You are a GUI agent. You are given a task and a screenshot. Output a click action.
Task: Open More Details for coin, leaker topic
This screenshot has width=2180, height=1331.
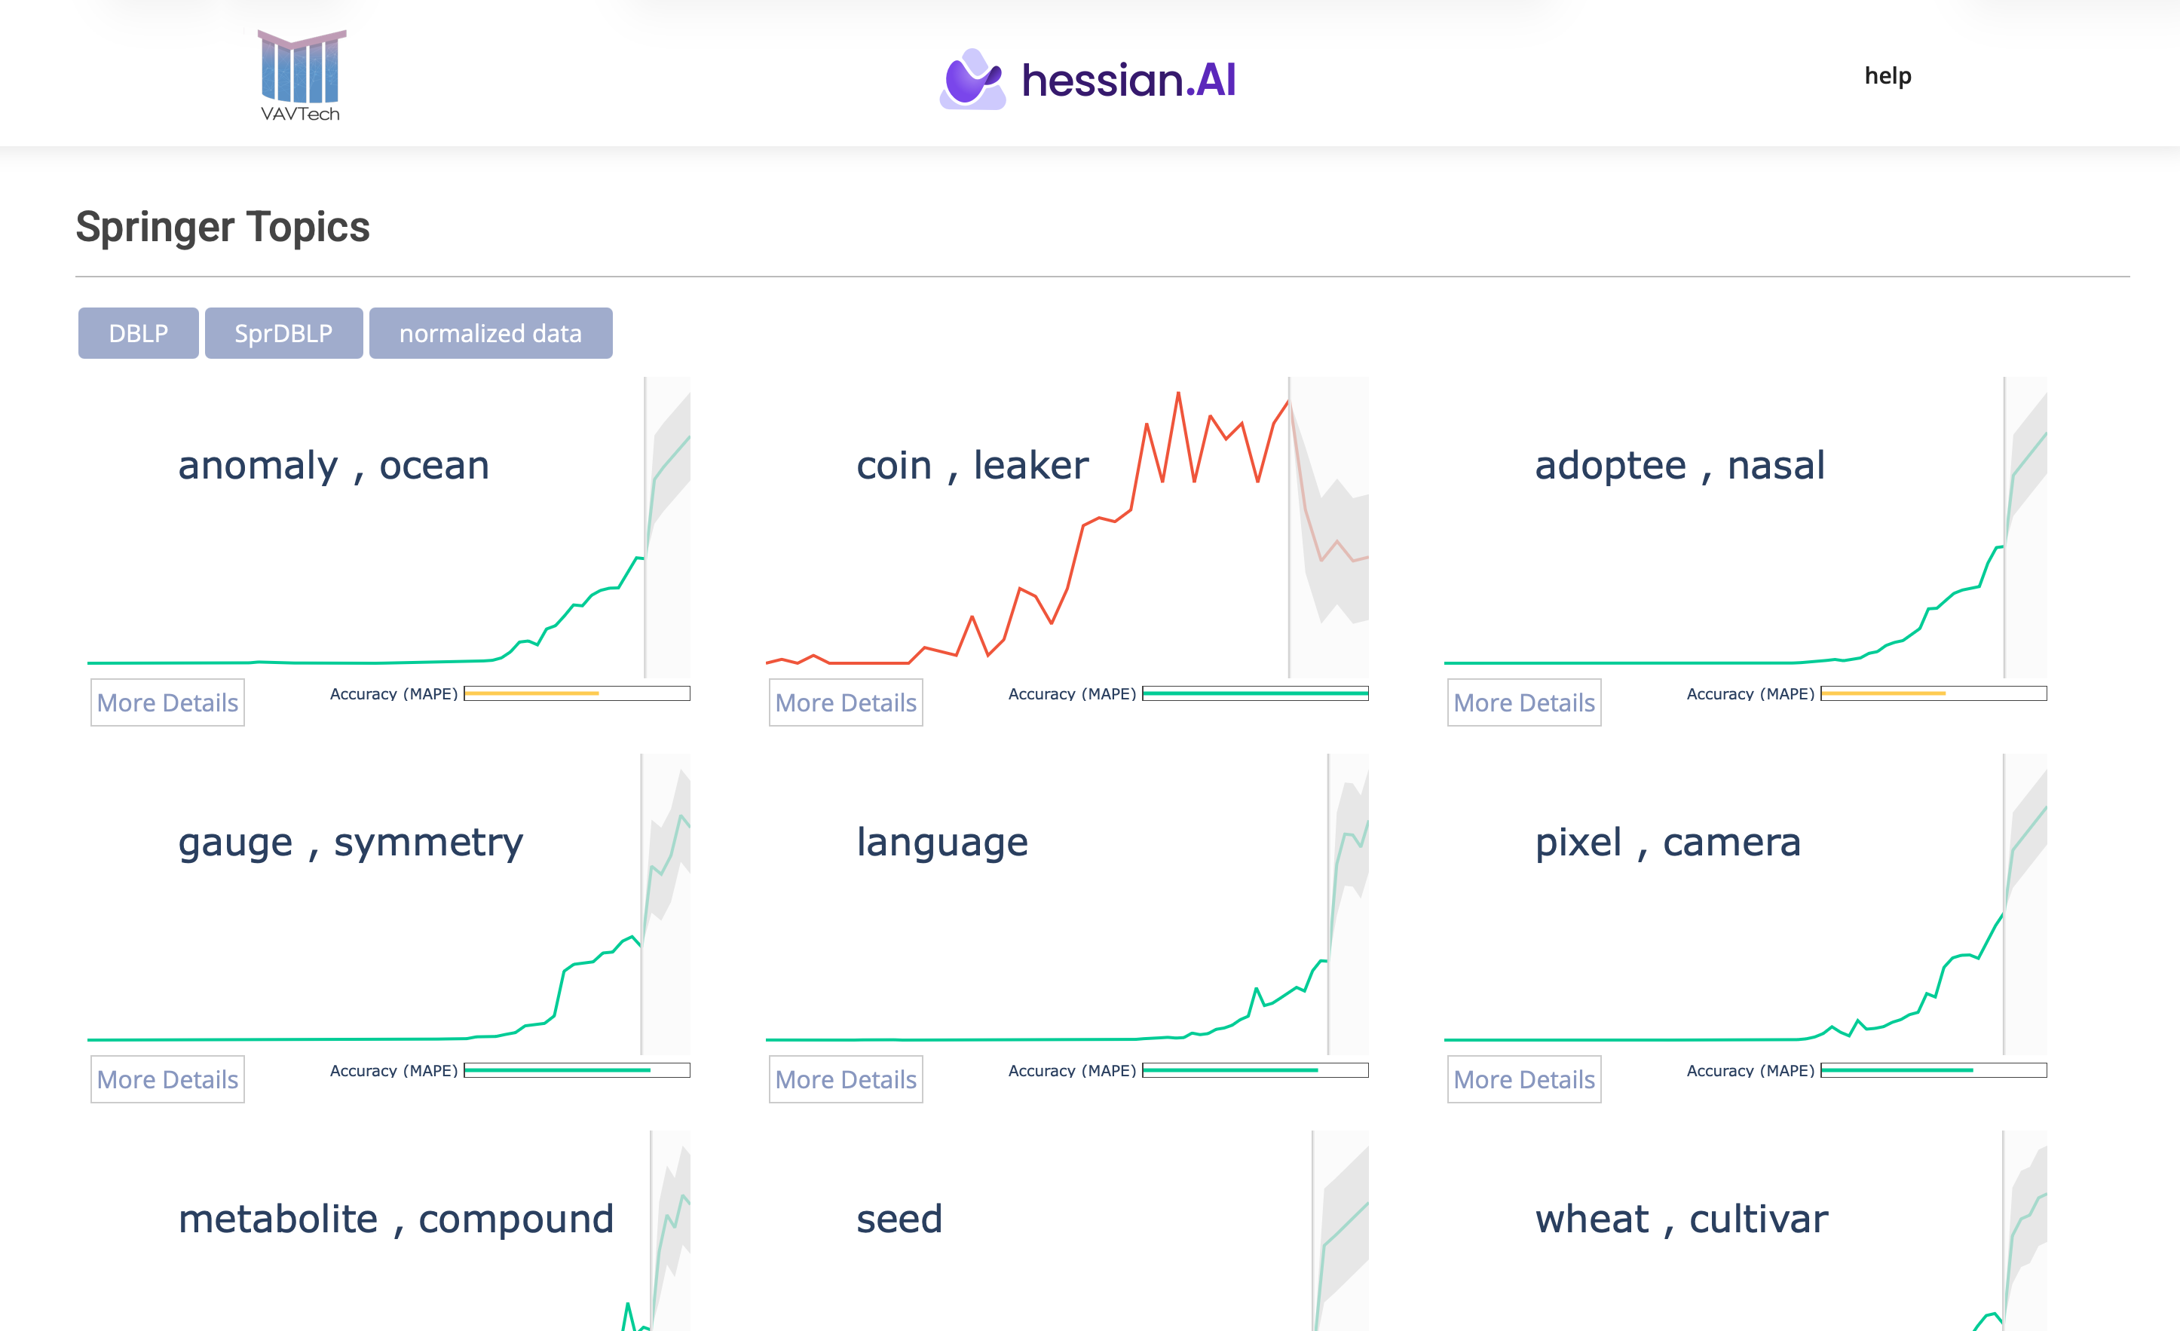pos(845,702)
